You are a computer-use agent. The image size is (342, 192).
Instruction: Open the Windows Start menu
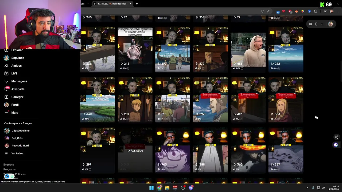pos(151,188)
